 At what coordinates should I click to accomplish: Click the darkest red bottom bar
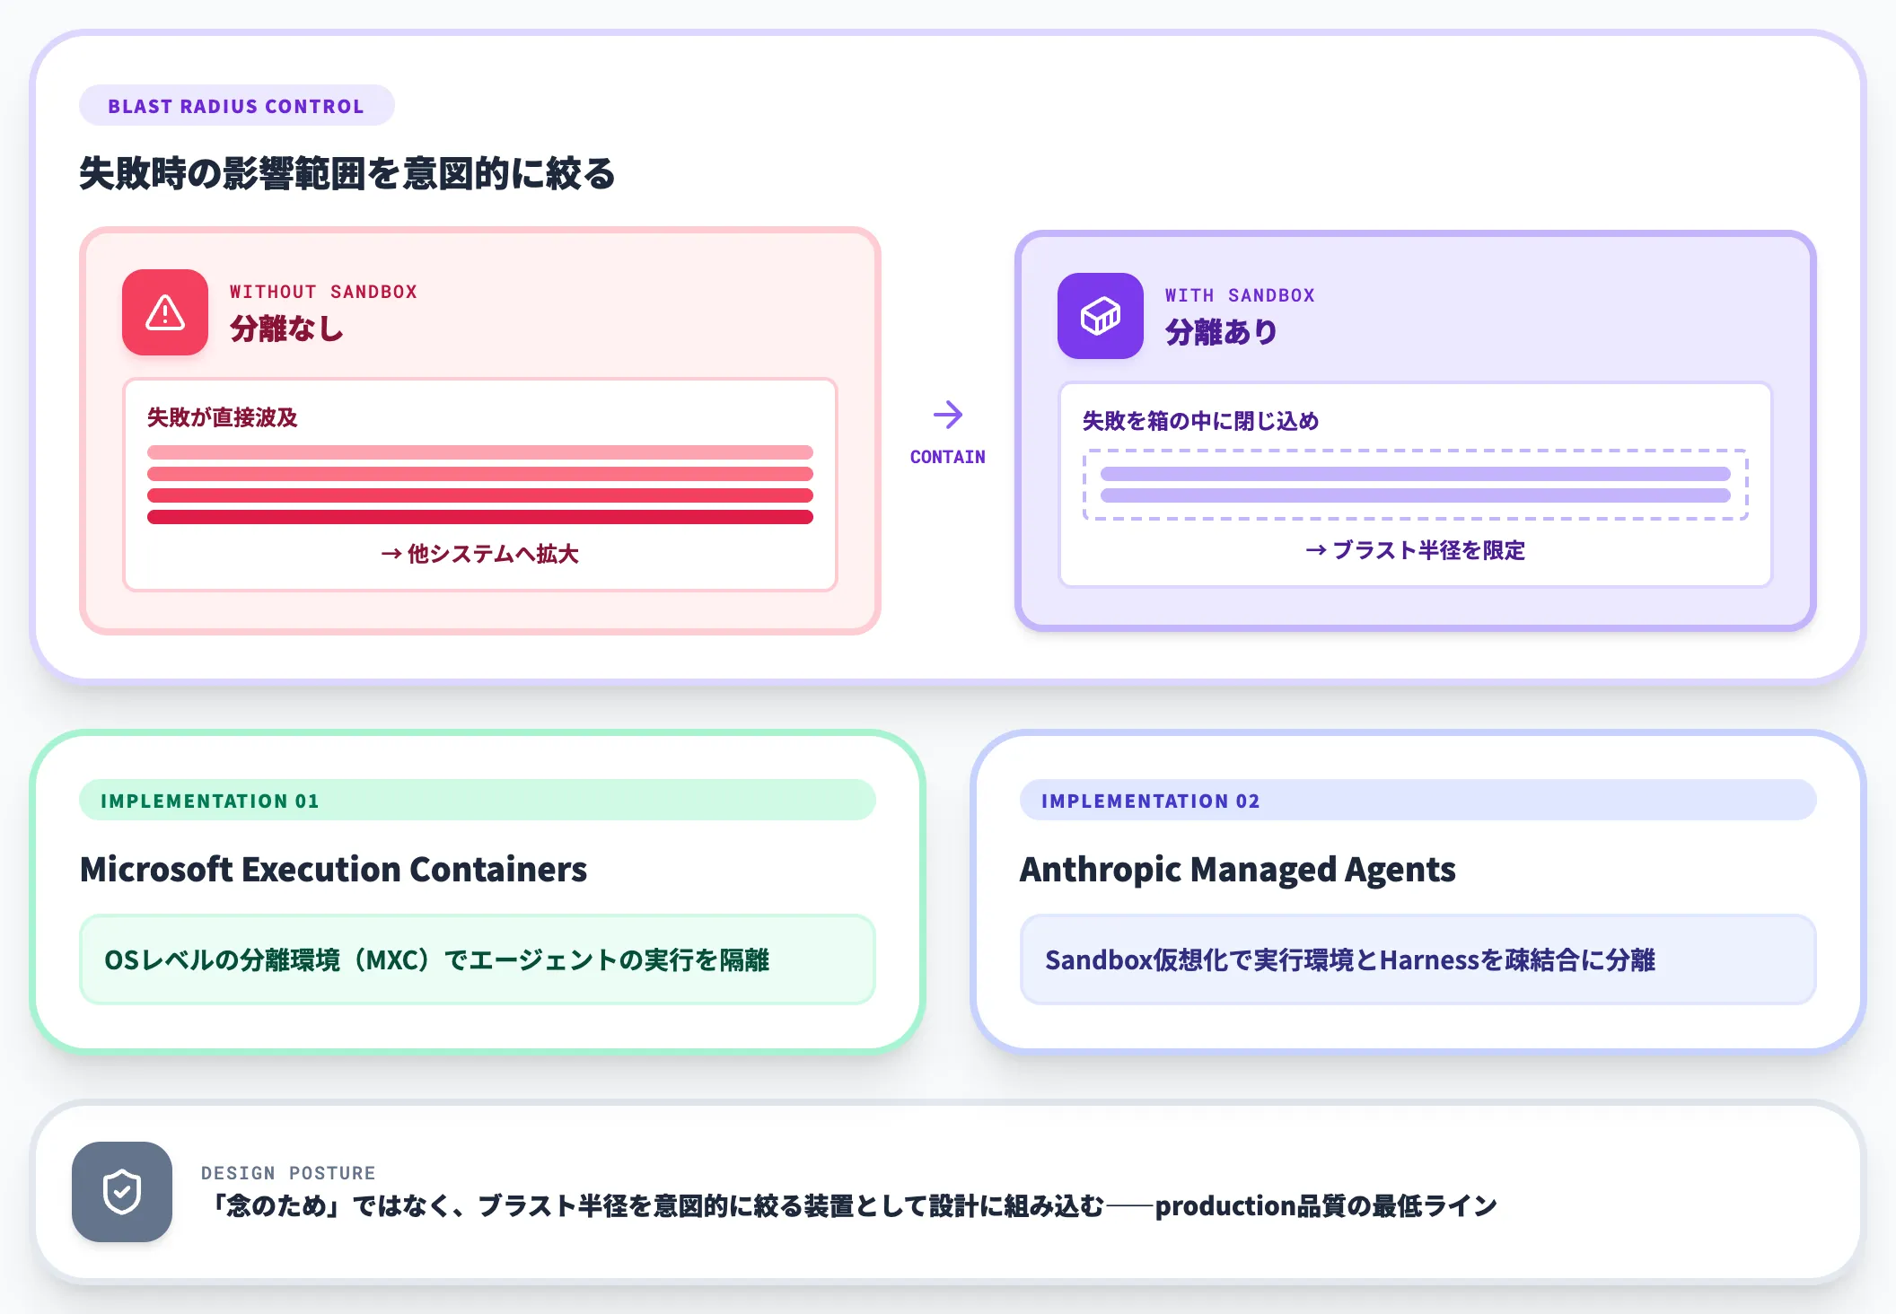click(x=480, y=517)
